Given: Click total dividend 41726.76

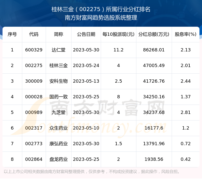Looking at the screenshot, I should coord(154,81).
